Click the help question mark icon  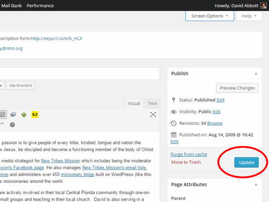click(x=13, y=125)
